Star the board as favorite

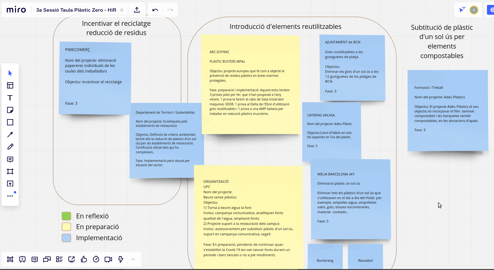[122, 10]
